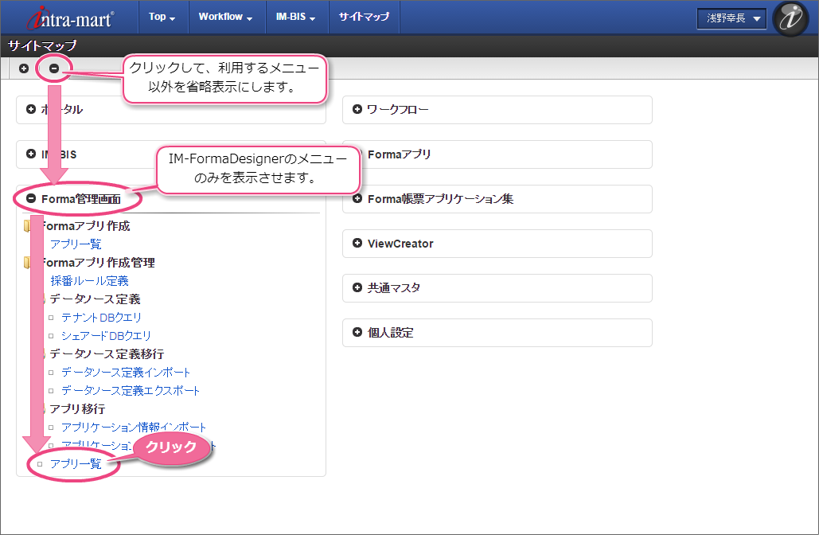This screenshot has height=535, width=819.
Task: Open the Workflow menu
Action: click(x=225, y=17)
